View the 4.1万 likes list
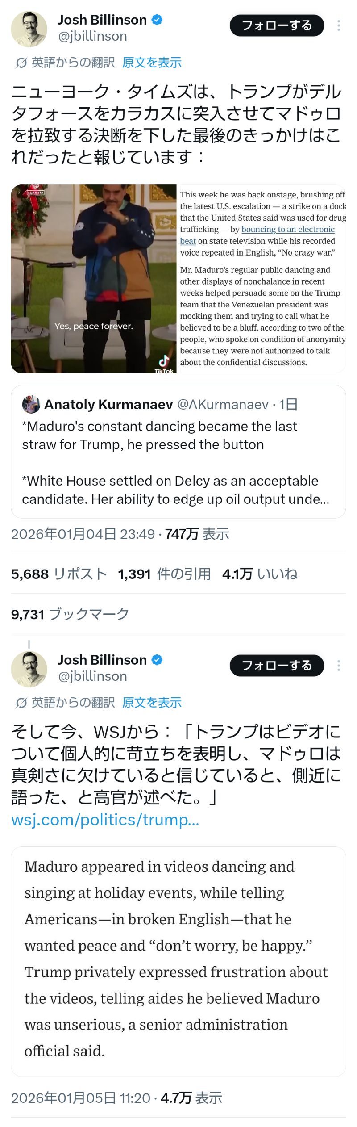 259,574
